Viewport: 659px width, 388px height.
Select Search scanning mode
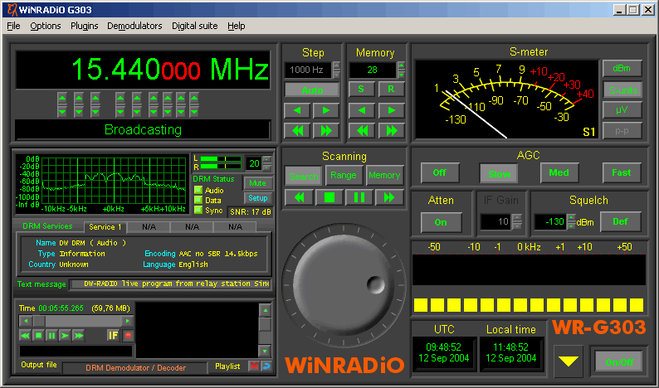[304, 177]
